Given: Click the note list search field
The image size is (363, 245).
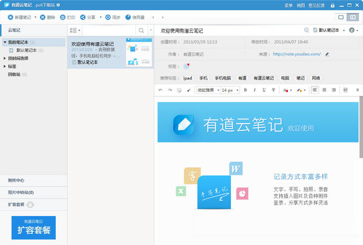Looking at the screenshot, I should [x=109, y=30].
